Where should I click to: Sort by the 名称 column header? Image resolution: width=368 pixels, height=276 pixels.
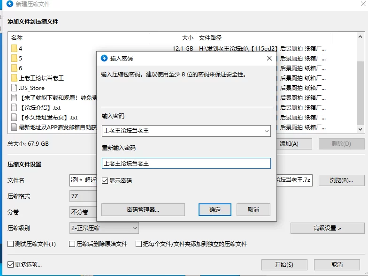click(79, 37)
